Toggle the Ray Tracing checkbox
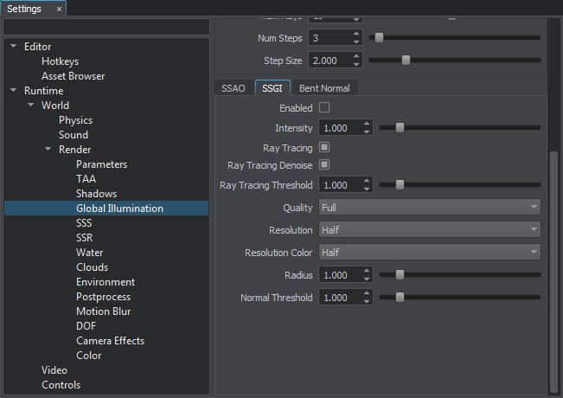Image resolution: width=563 pixels, height=398 pixels. 325,148
